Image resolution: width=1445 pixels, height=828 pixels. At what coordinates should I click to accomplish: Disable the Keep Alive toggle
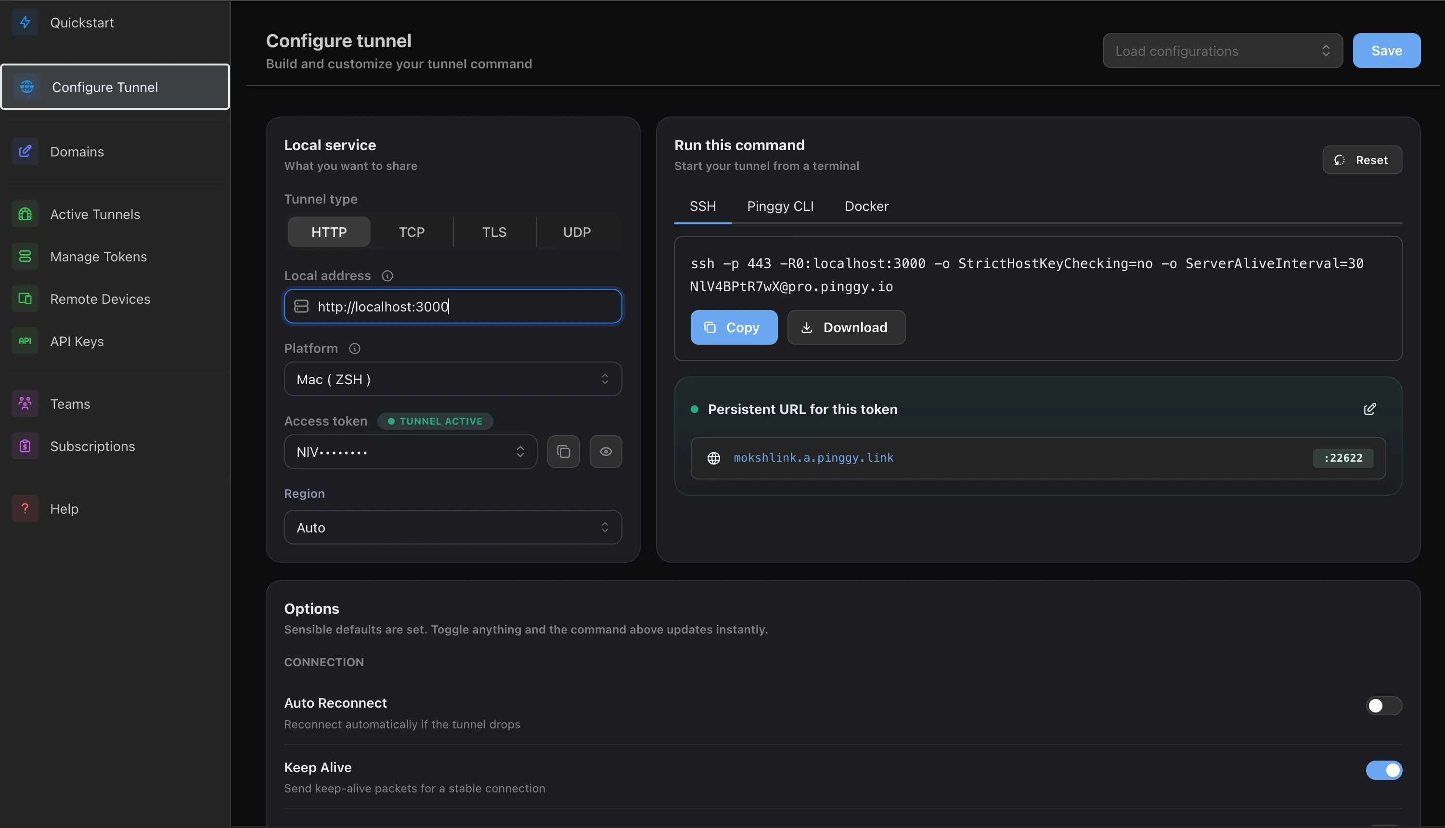[1383, 770]
